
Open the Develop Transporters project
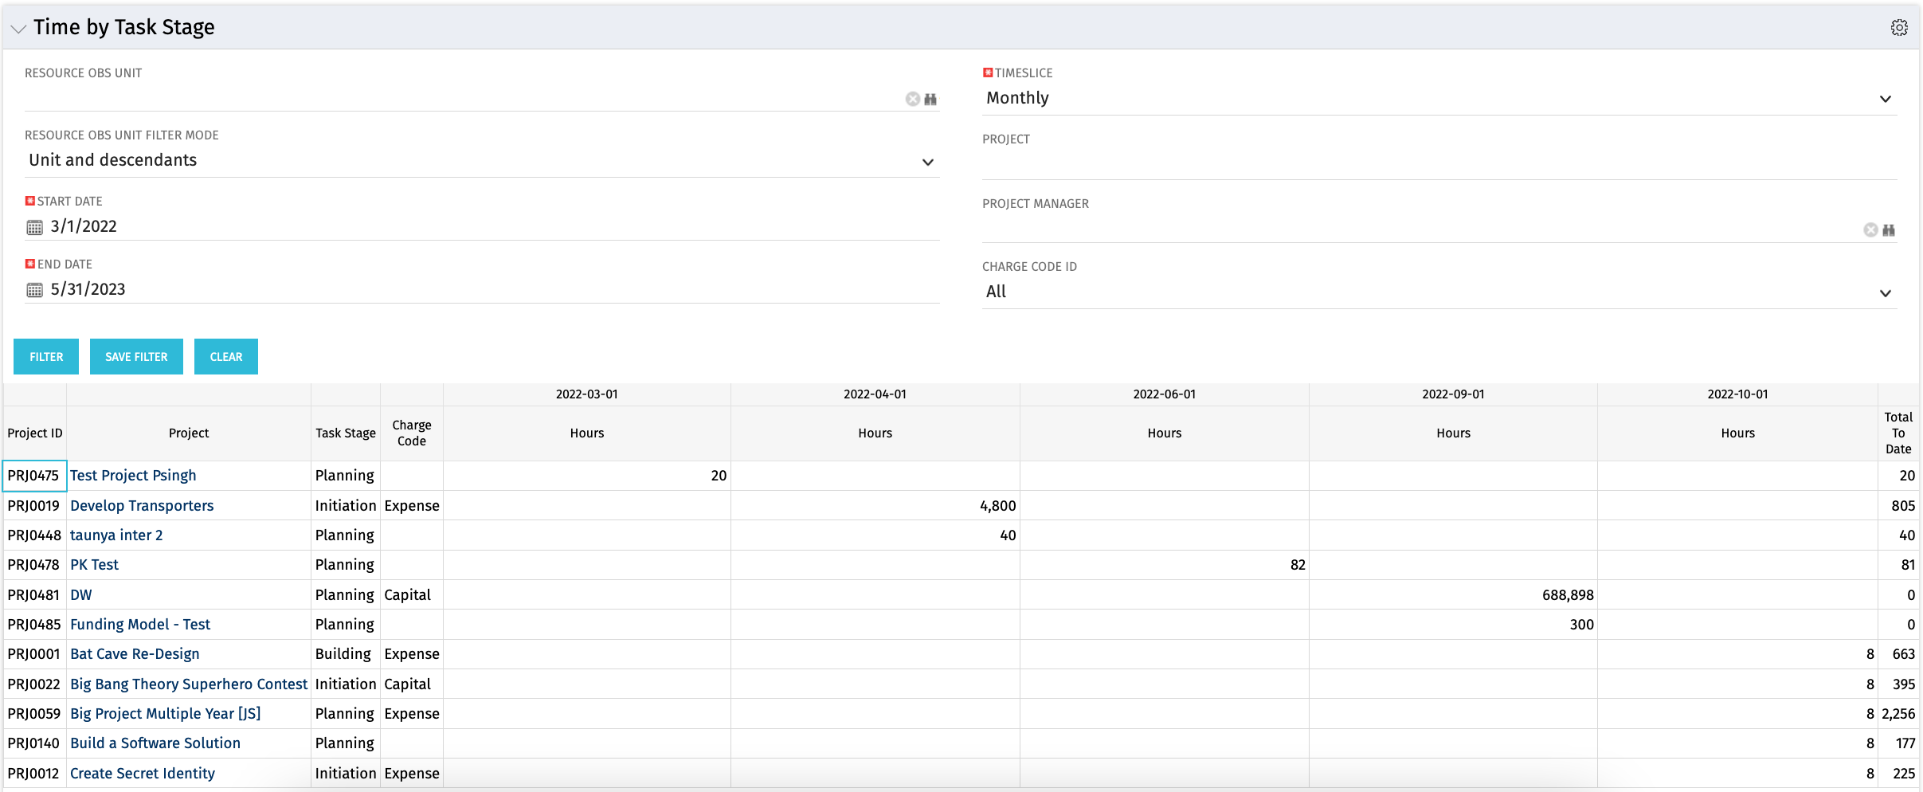(142, 505)
